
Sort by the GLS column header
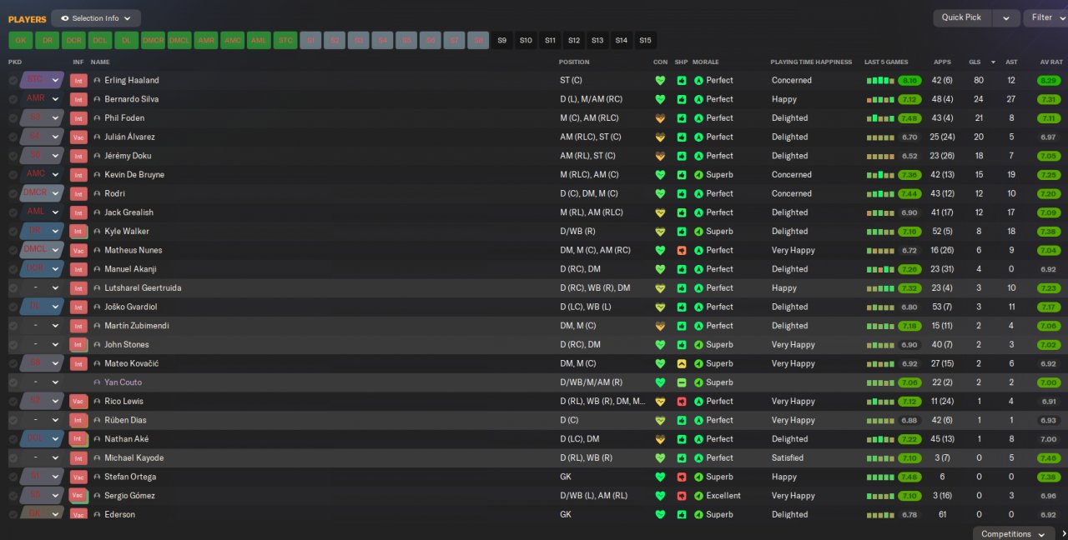coord(975,62)
